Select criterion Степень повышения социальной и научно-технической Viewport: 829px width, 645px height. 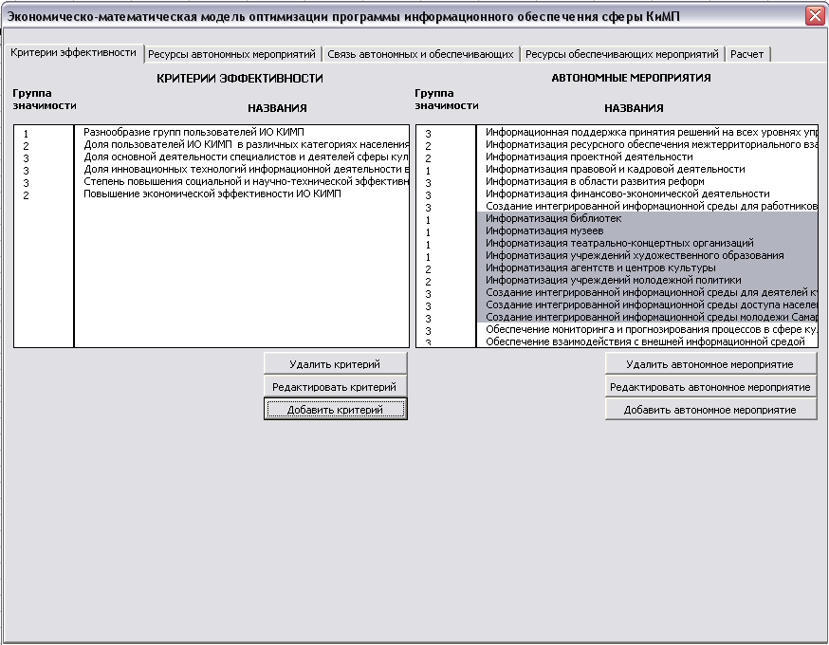[242, 181]
